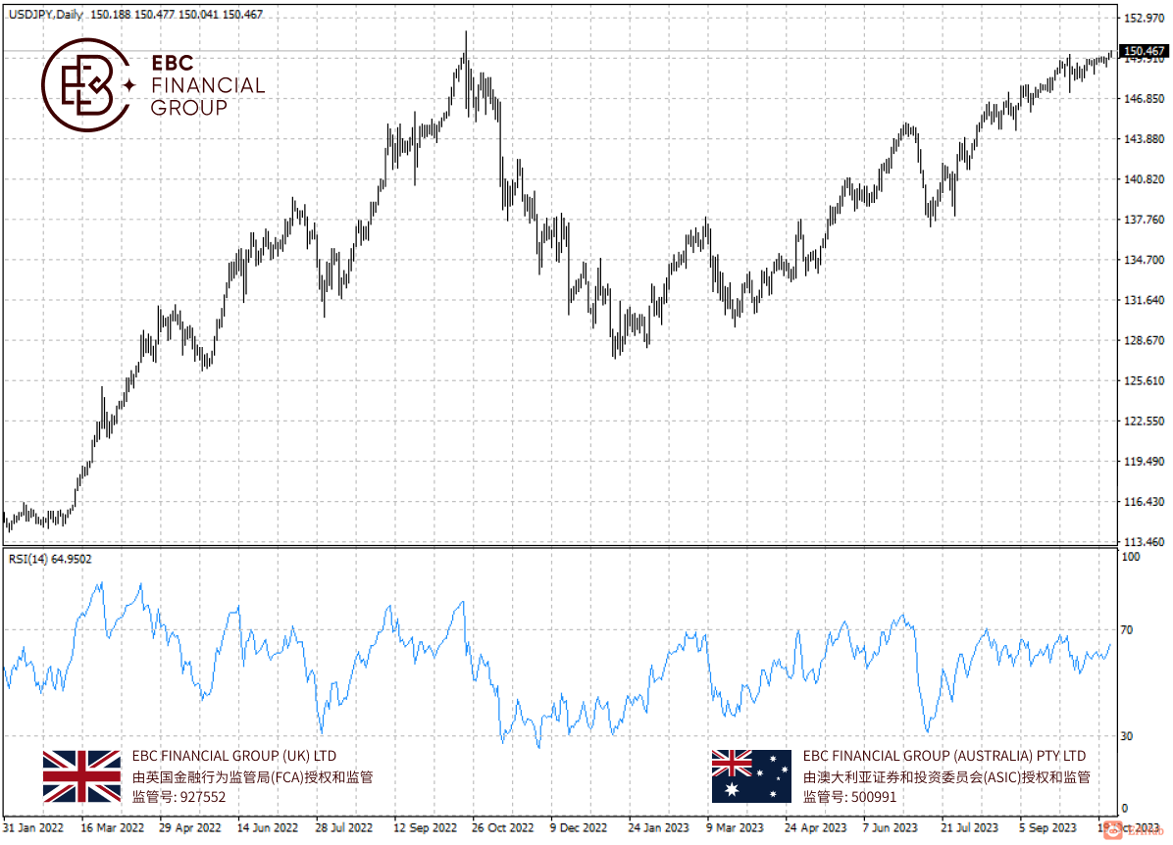The image size is (1173, 845).
Task: Click the FCA regulation number 927552
Action: coord(203,797)
